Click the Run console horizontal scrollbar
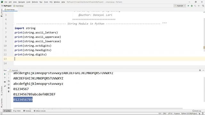 coord(98,109)
